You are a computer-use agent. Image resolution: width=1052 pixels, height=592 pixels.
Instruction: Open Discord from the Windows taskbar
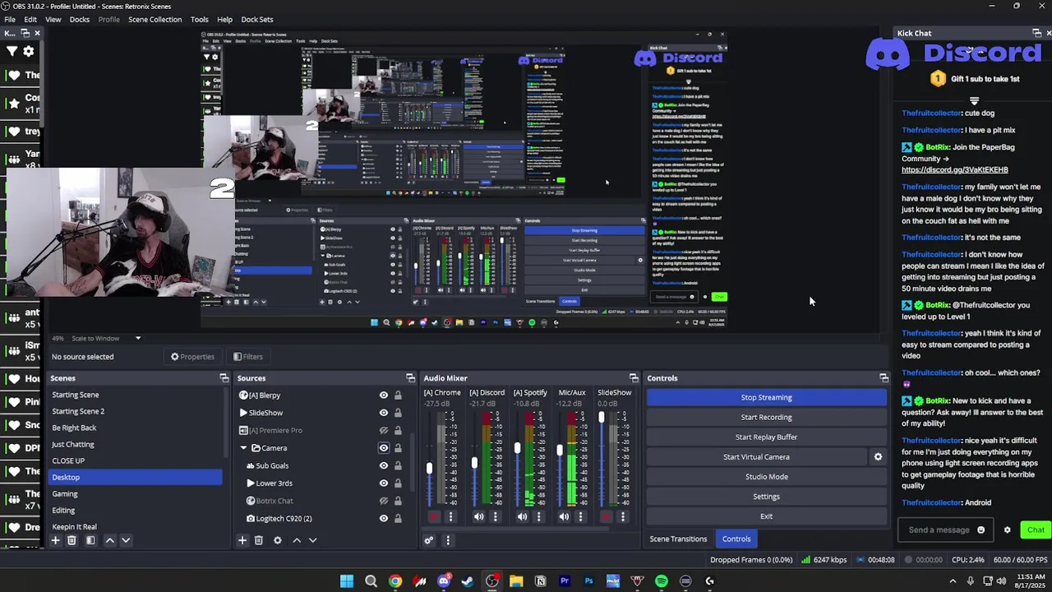pyautogui.click(x=444, y=581)
